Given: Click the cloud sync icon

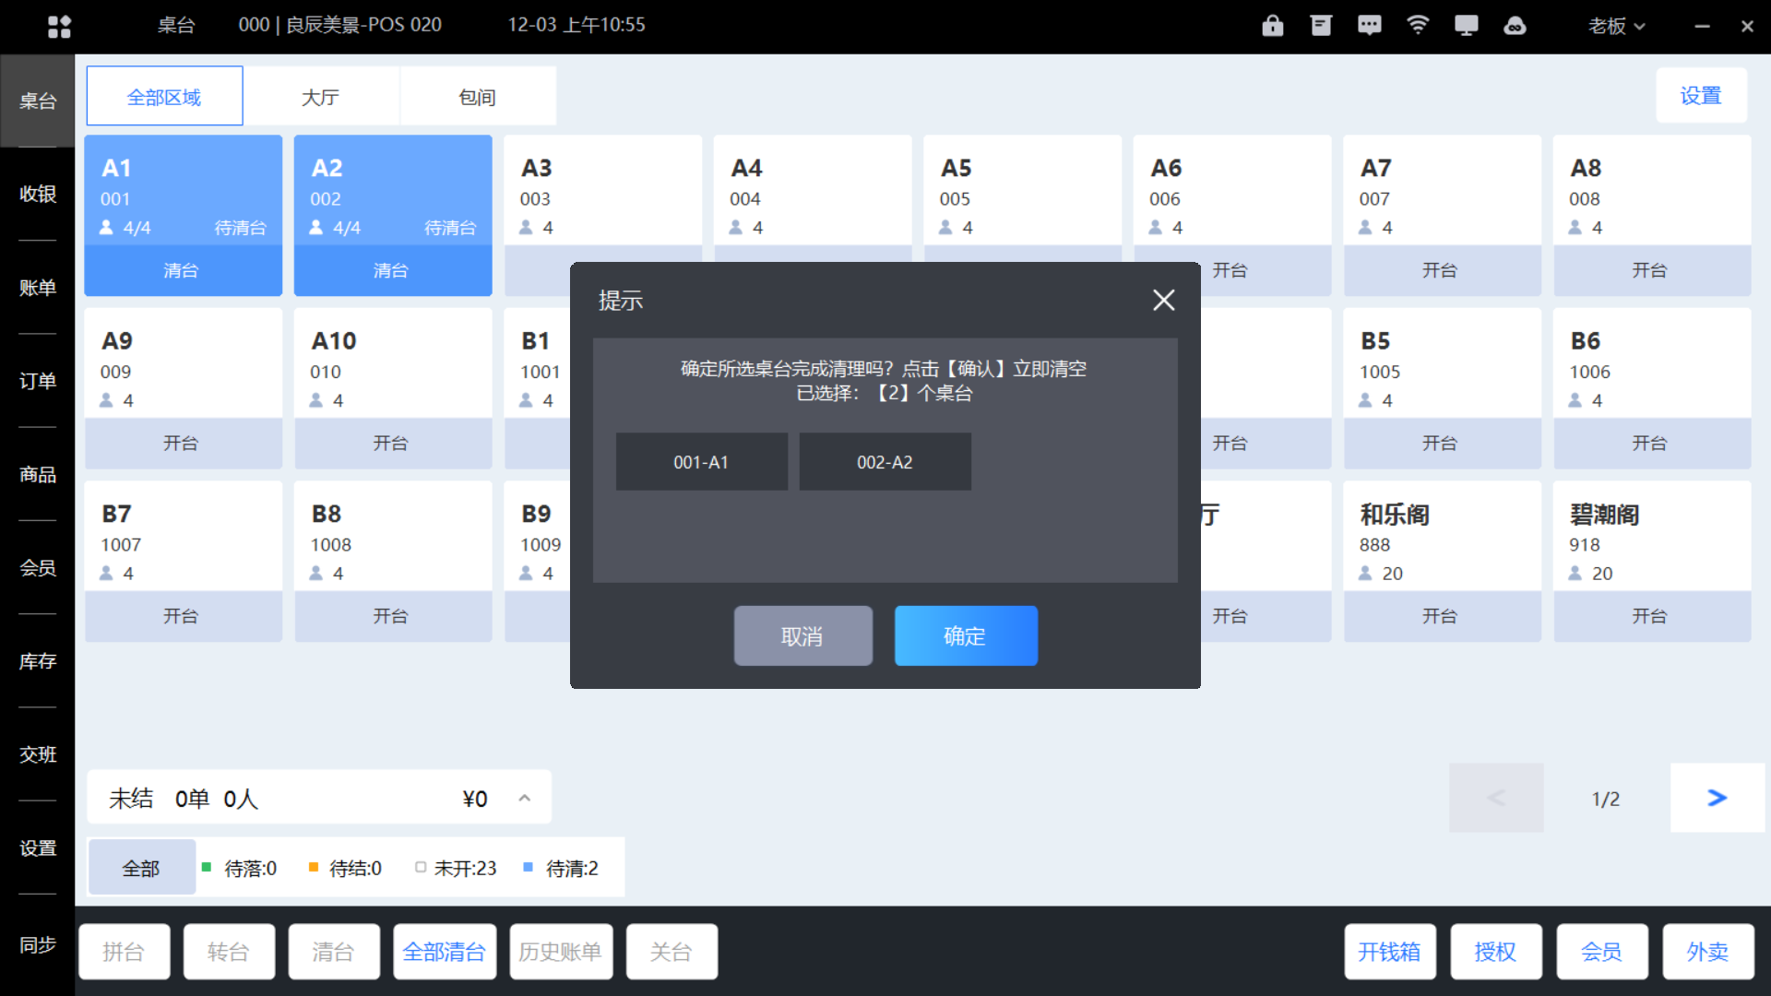Looking at the screenshot, I should click(1515, 26).
